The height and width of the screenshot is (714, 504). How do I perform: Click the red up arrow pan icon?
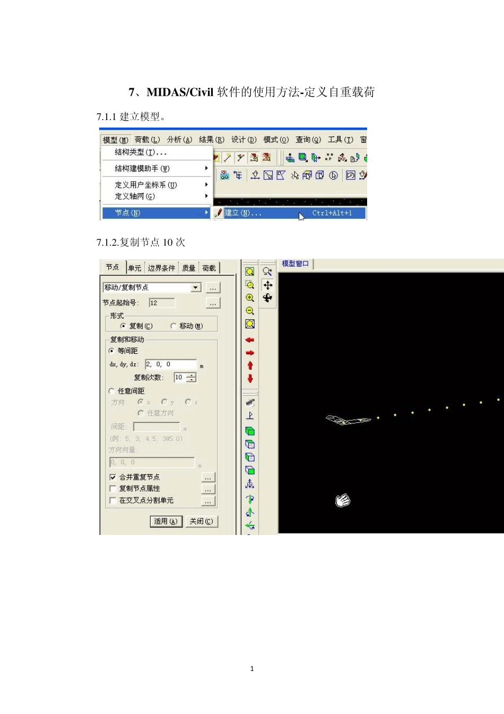click(x=250, y=365)
